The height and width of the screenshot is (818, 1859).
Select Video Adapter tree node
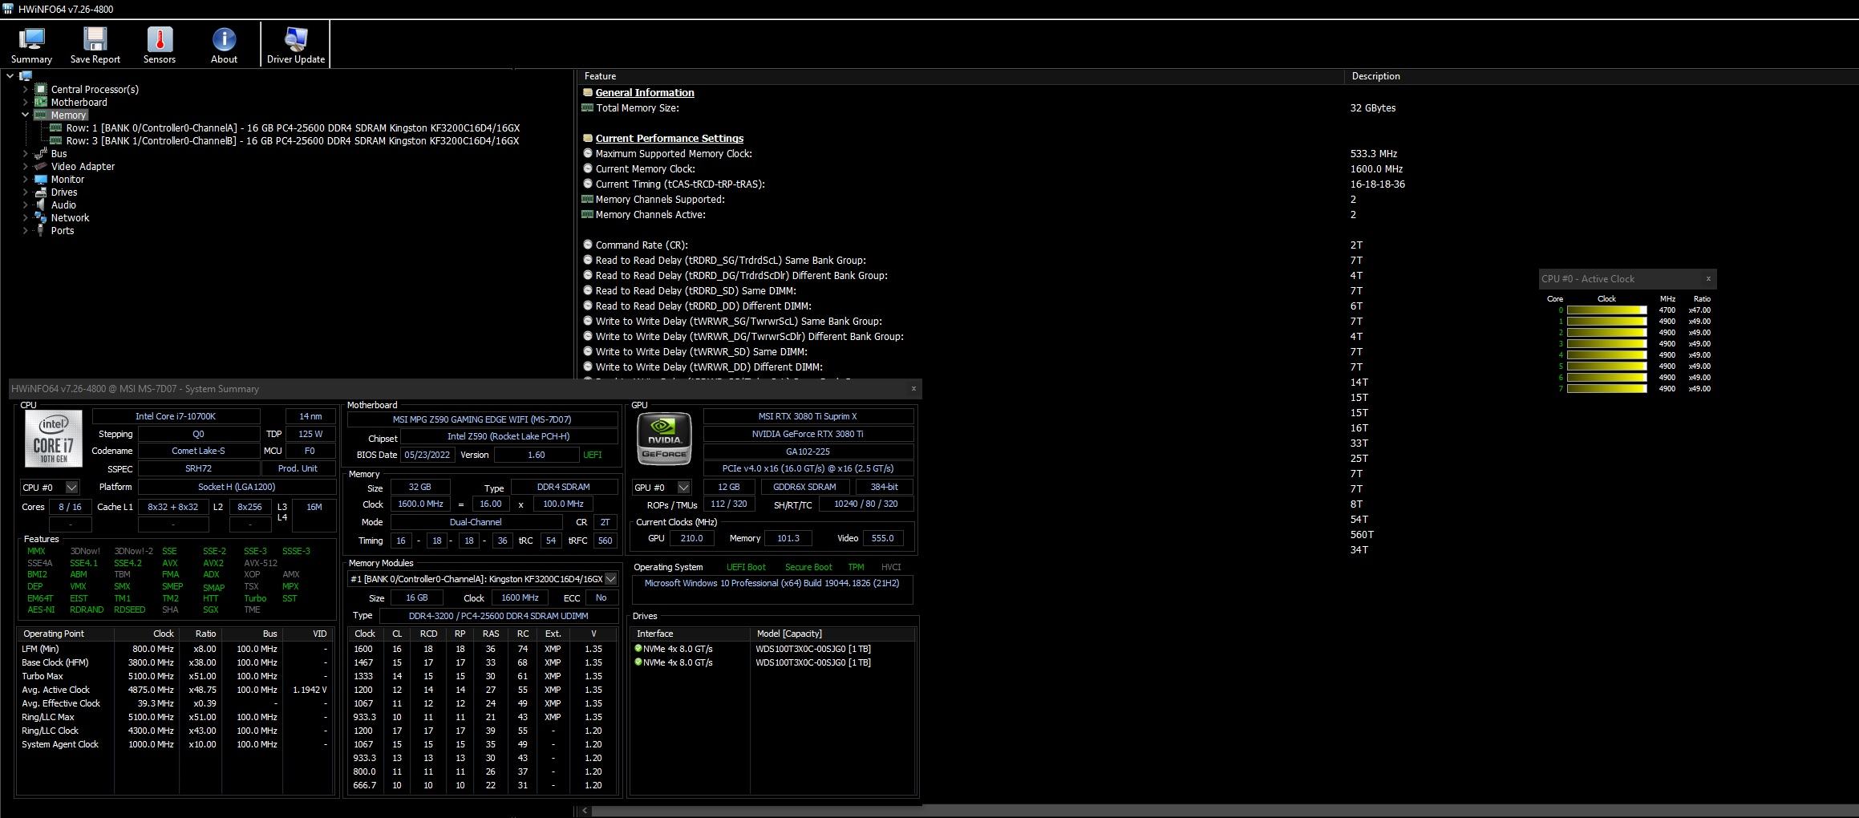click(x=83, y=166)
